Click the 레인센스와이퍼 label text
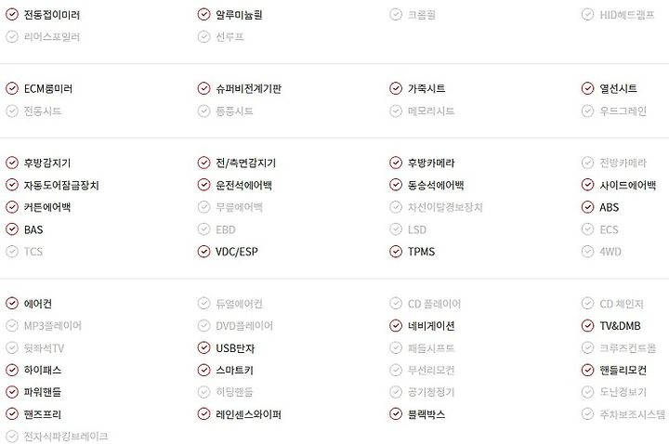Screen dimensions: 669x444 (x=248, y=414)
